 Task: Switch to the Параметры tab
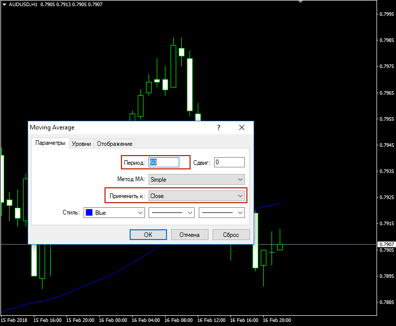click(x=50, y=143)
